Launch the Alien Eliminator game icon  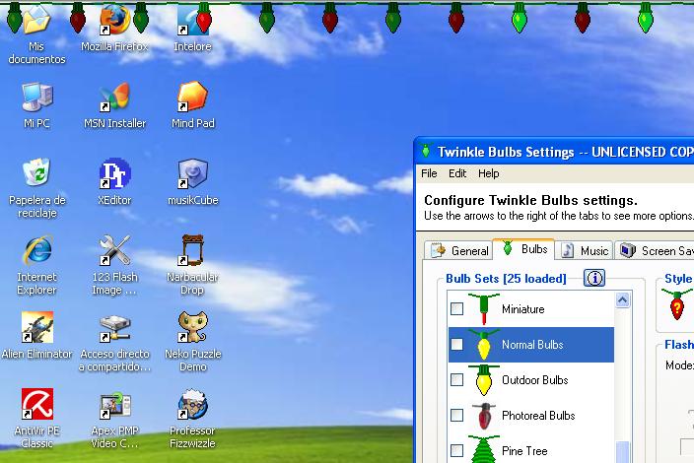(37, 327)
